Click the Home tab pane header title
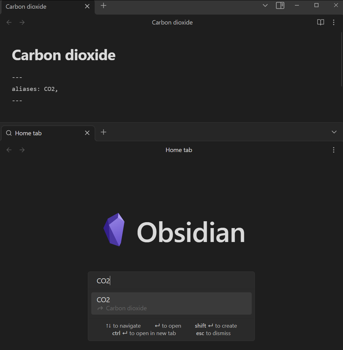Viewport: 343px width, 350px height. 179,150
